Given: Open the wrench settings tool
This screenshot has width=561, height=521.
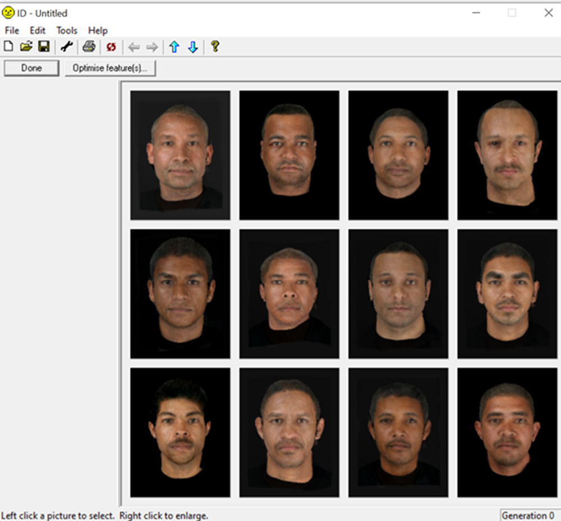Looking at the screenshot, I should (x=66, y=46).
